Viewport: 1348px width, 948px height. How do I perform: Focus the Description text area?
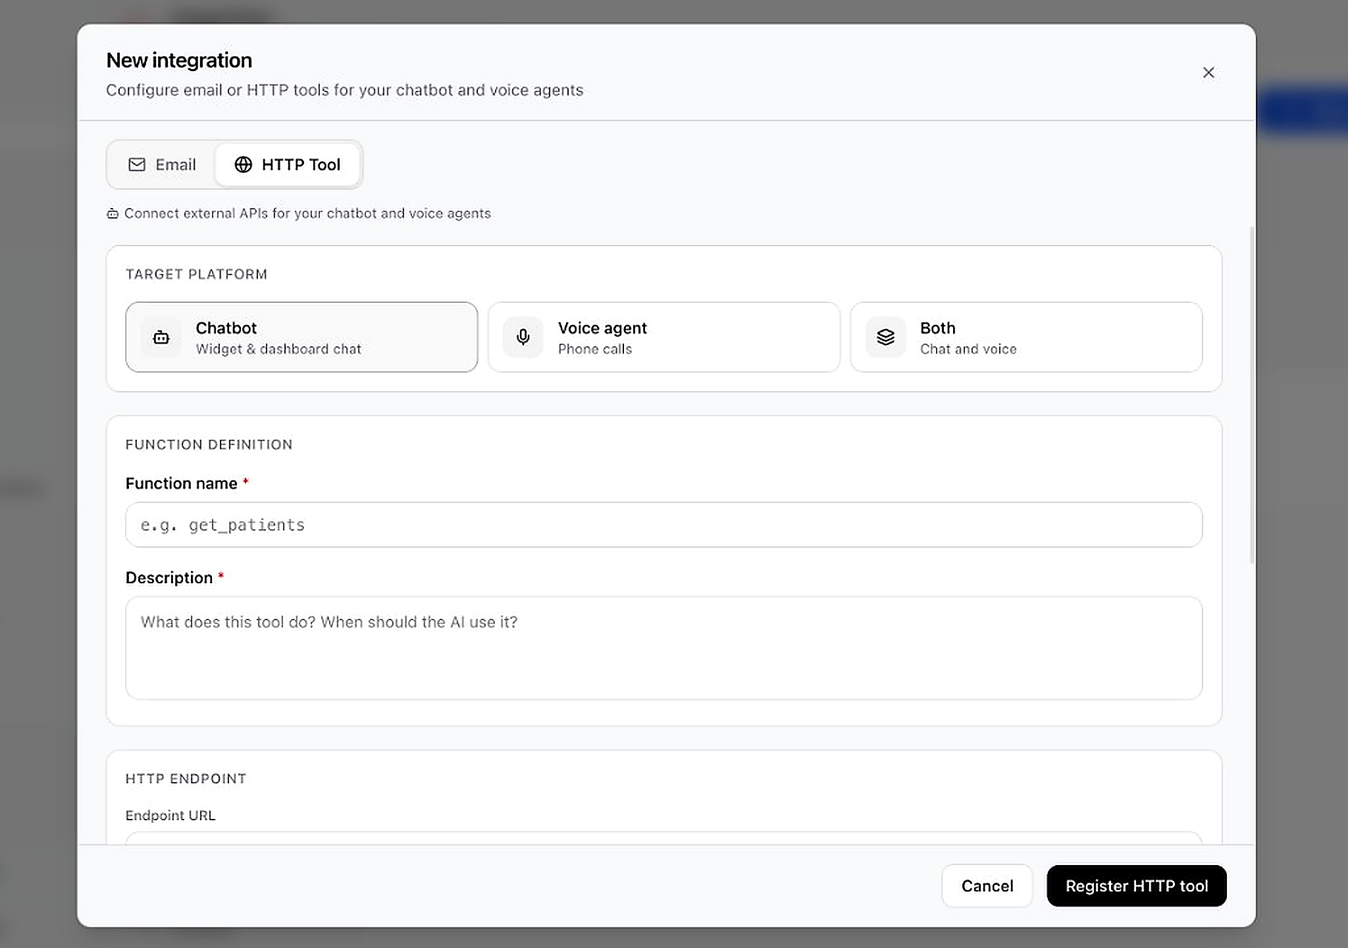663,648
